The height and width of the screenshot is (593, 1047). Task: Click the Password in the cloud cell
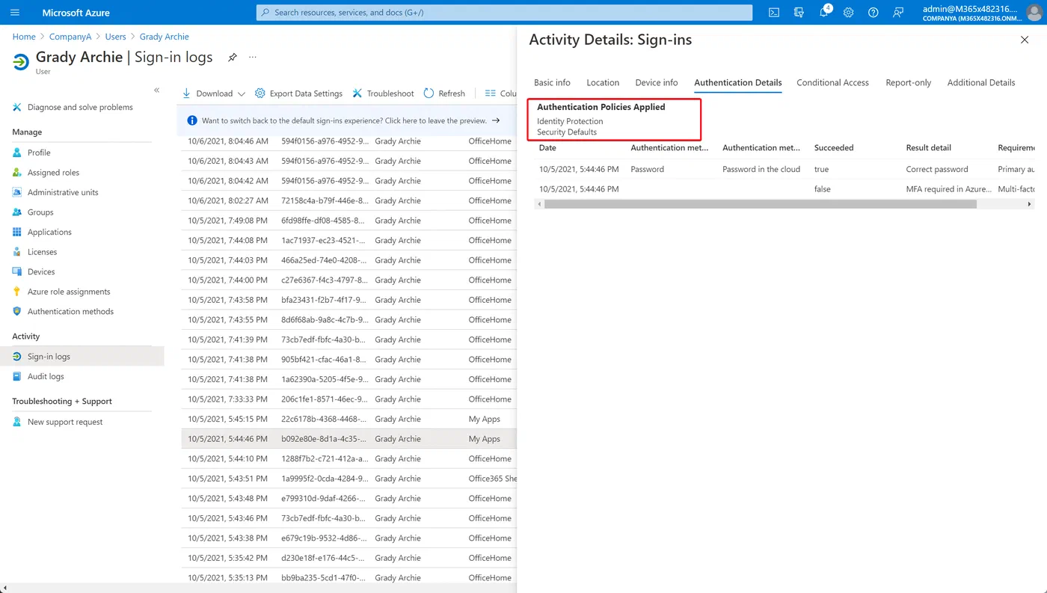[x=761, y=170]
